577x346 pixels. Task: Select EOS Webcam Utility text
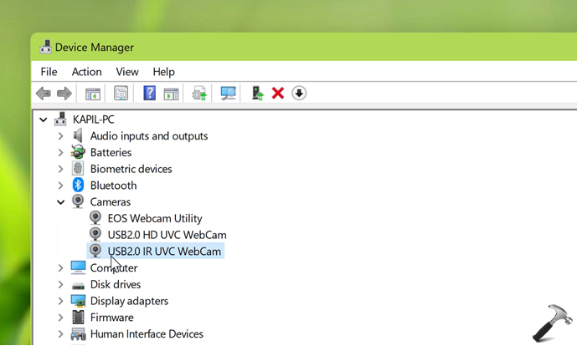pyautogui.click(x=155, y=218)
